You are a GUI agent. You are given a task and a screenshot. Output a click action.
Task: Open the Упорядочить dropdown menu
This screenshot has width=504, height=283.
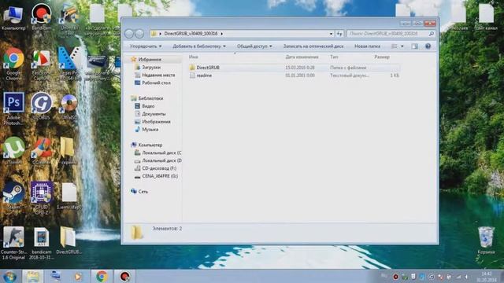pyautogui.click(x=146, y=46)
